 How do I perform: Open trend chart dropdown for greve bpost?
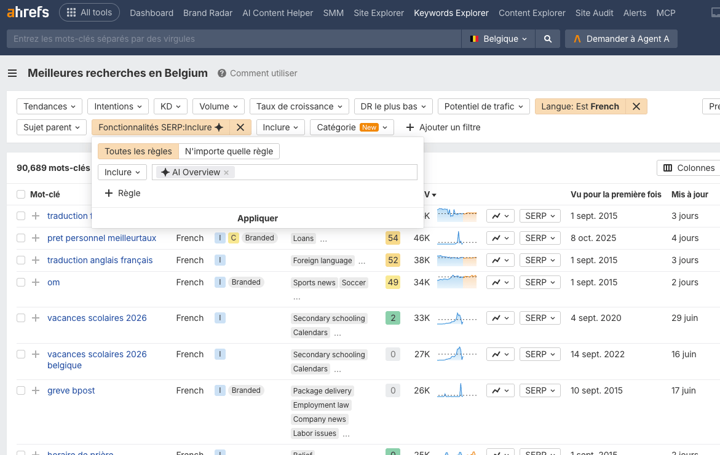coord(500,390)
